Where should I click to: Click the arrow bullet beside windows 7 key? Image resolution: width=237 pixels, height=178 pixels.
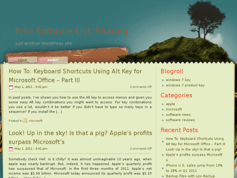click(x=163, y=80)
